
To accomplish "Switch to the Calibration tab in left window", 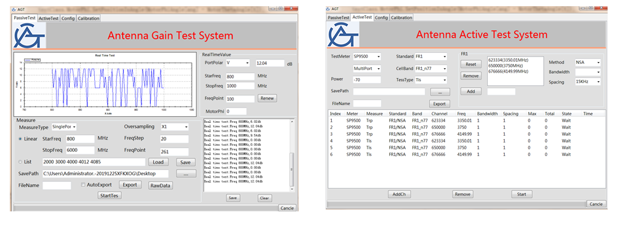I will point(88,18).
